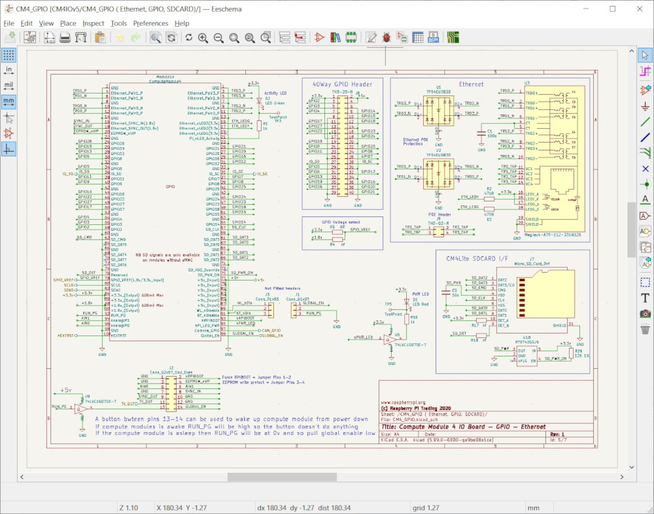654x514 pixels.
Task: Expand the Place menu
Action: pos(68,23)
